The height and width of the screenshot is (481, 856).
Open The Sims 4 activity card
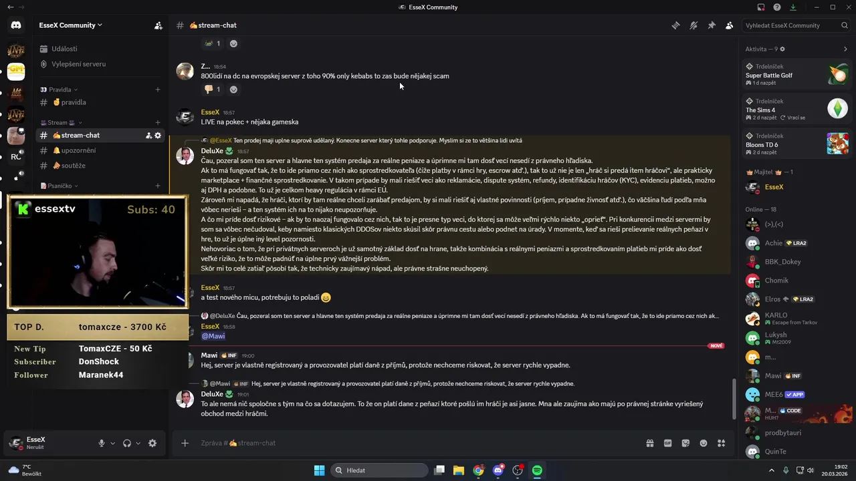(796, 108)
